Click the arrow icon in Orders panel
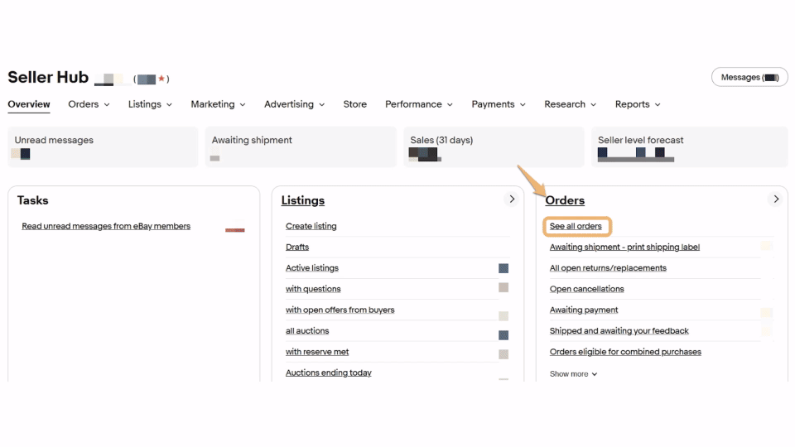 point(776,199)
